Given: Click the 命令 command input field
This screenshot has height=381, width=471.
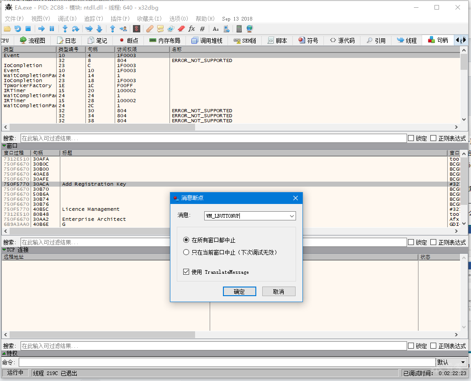Looking at the screenshot, I should [227, 362].
